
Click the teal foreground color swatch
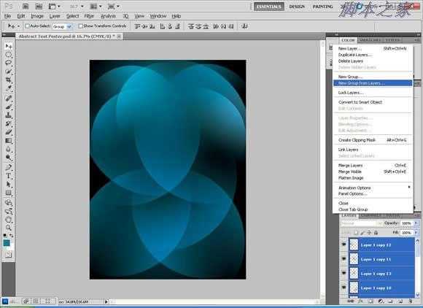coord(7,242)
